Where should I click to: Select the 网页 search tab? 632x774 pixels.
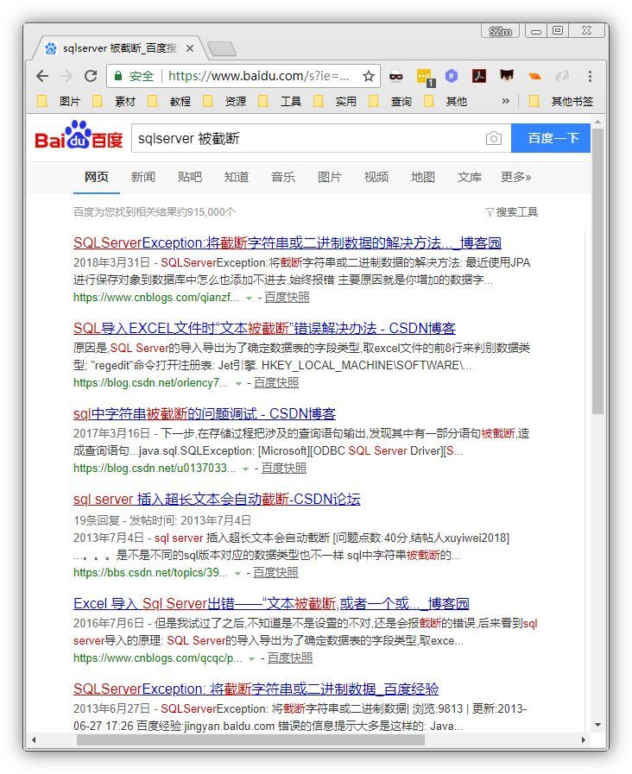click(97, 177)
